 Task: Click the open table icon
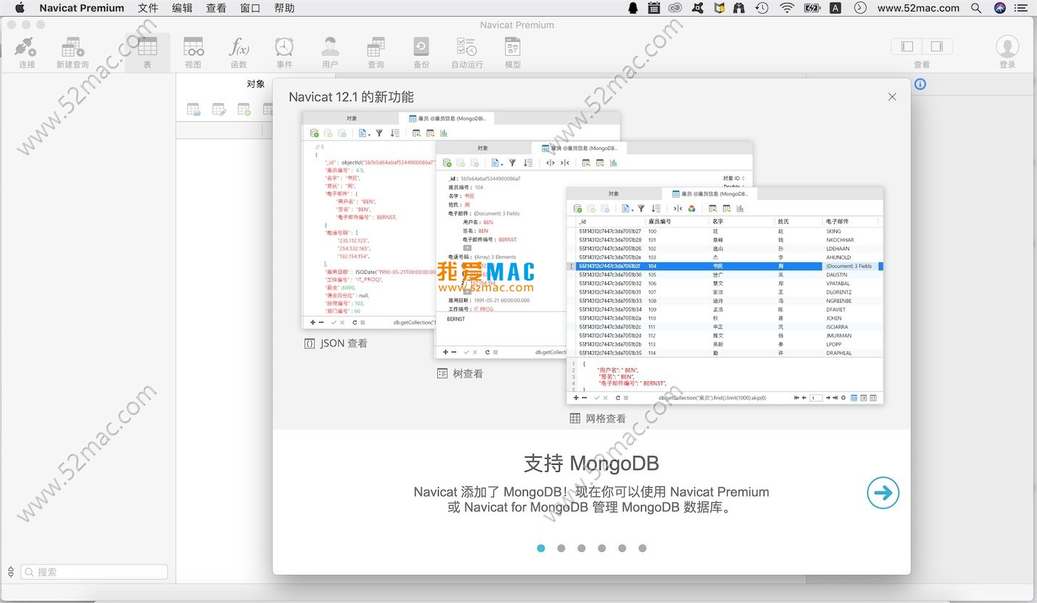pos(194,109)
